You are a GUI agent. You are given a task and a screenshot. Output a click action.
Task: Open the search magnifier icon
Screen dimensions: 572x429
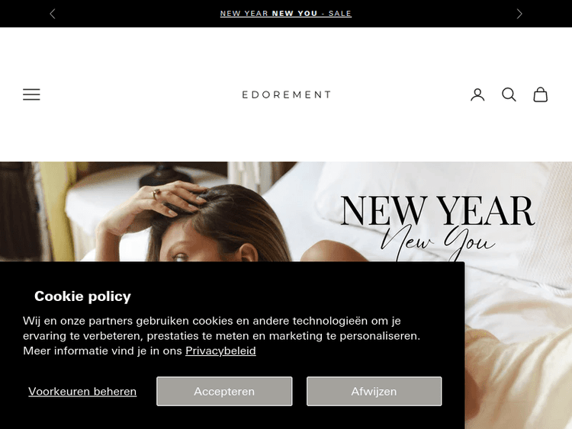click(x=509, y=94)
